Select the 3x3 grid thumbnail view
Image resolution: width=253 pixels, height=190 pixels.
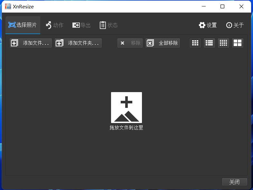[x=195, y=43]
